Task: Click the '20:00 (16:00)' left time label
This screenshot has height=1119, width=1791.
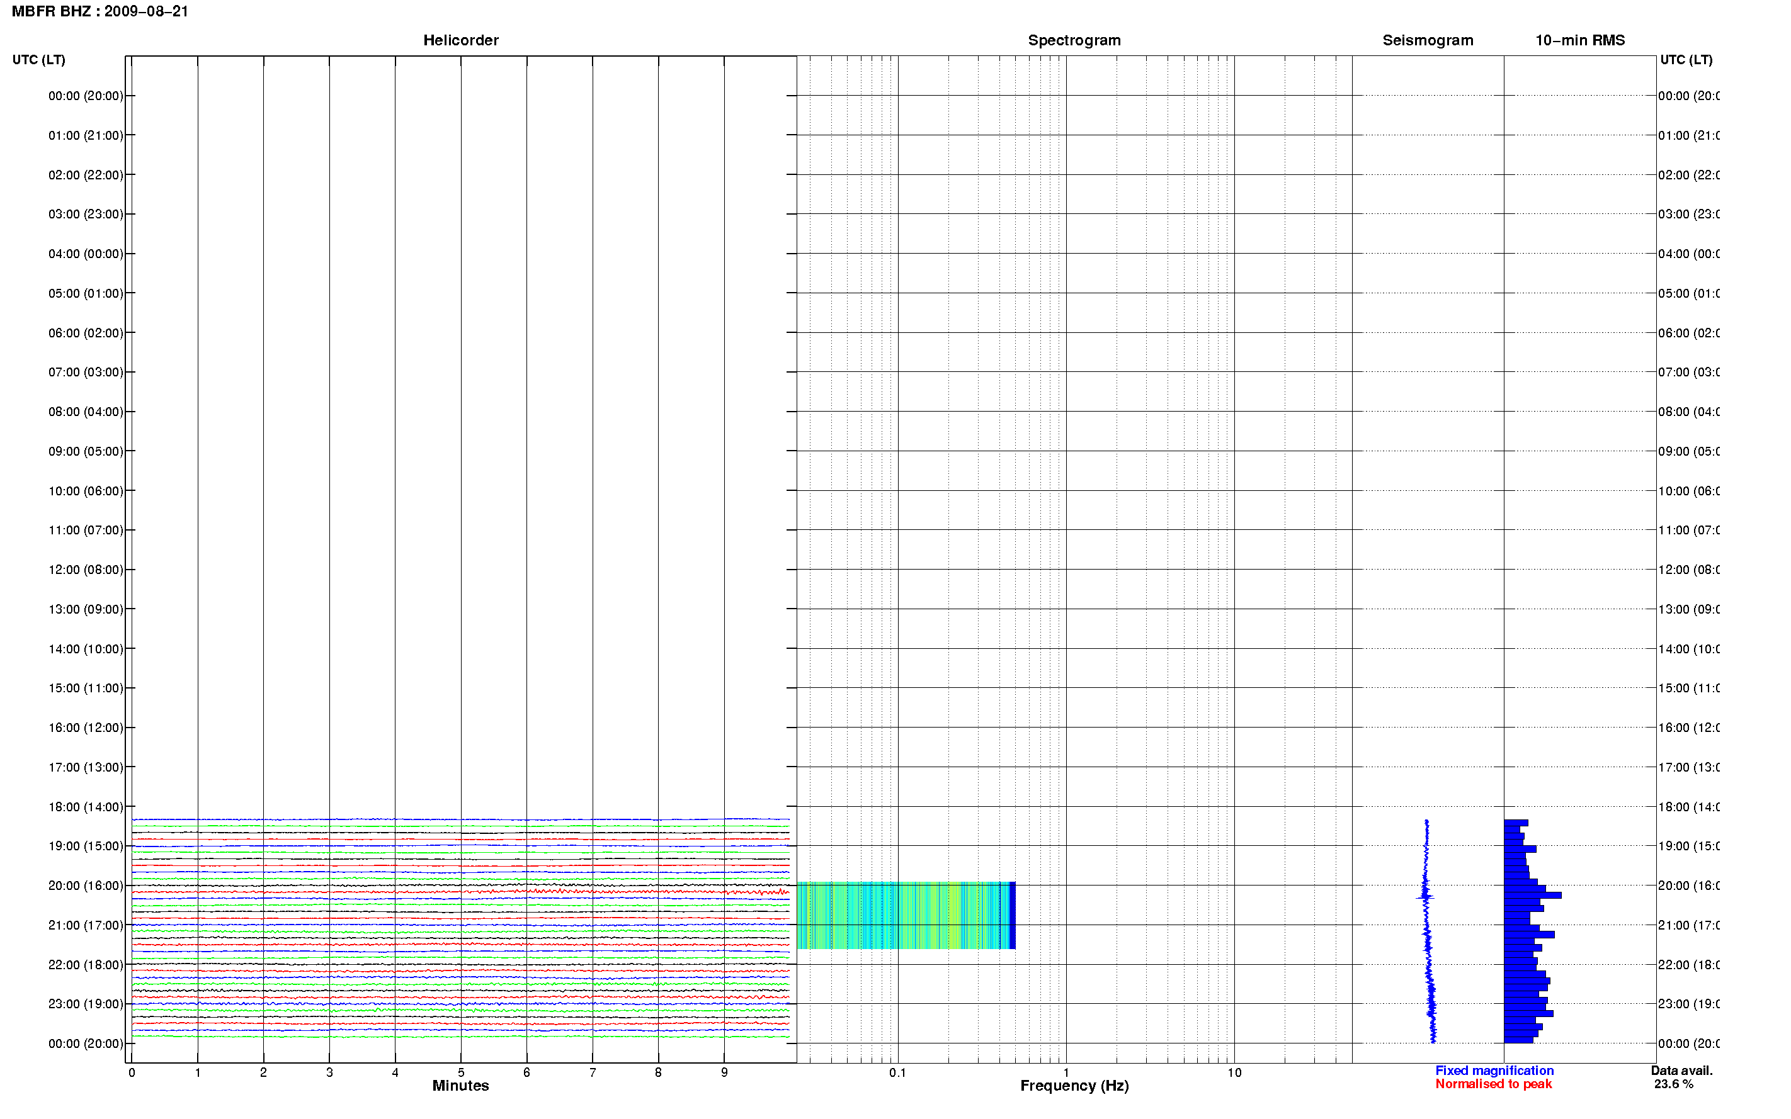Action: pyautogui.click(x=86, y=885)
